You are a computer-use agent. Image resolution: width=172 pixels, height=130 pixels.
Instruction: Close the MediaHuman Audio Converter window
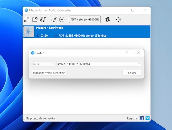[145, 10]
